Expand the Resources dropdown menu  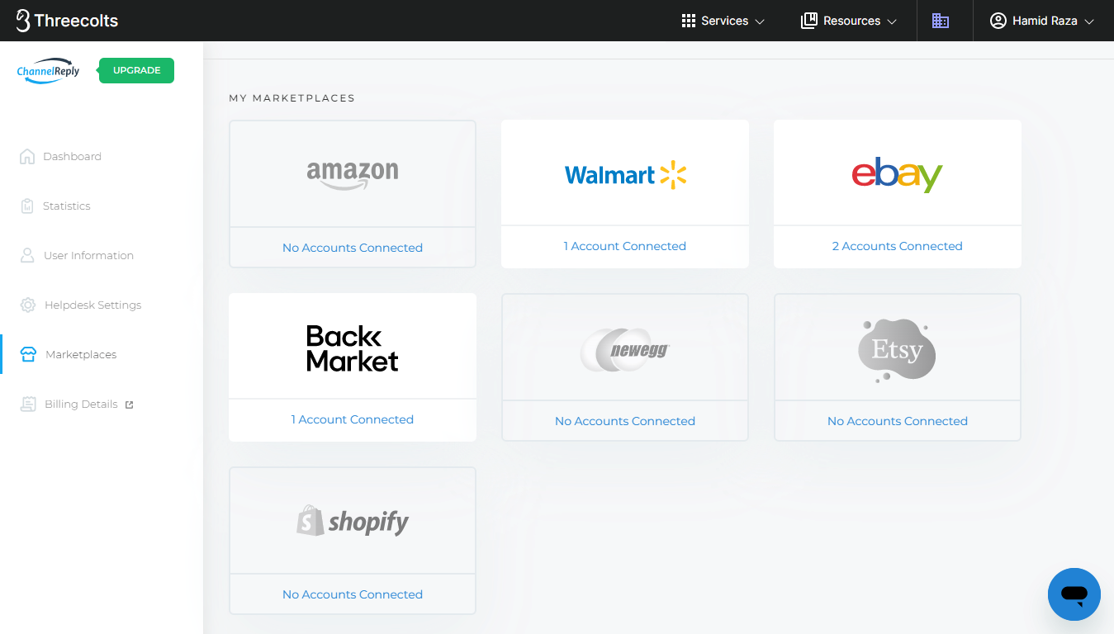point(849,21)
